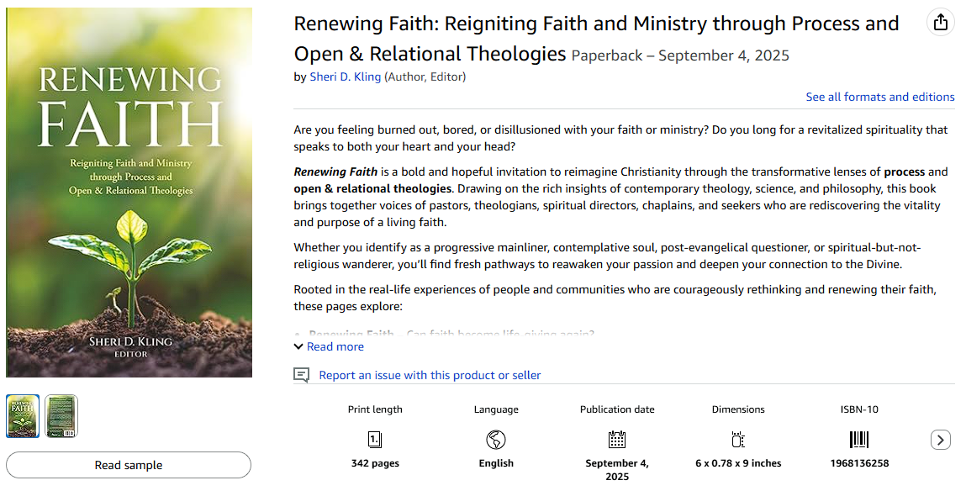Select author Sheri D. Kling
This screenshot has width=966, height=491.
pos(345,76)
